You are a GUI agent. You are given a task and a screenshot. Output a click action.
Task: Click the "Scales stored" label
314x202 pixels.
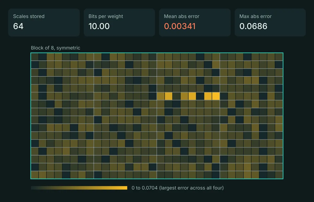(29, 16)
